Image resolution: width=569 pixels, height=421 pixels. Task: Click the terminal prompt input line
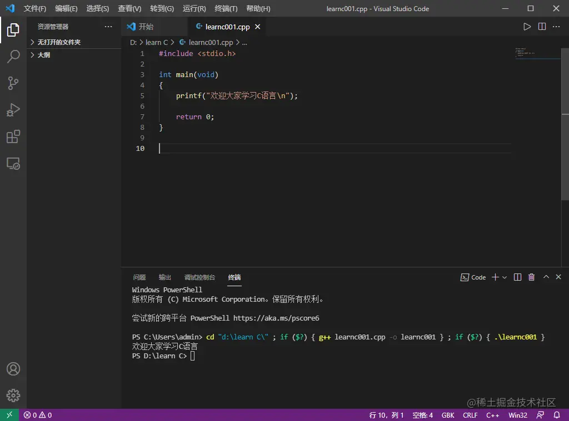163,356
